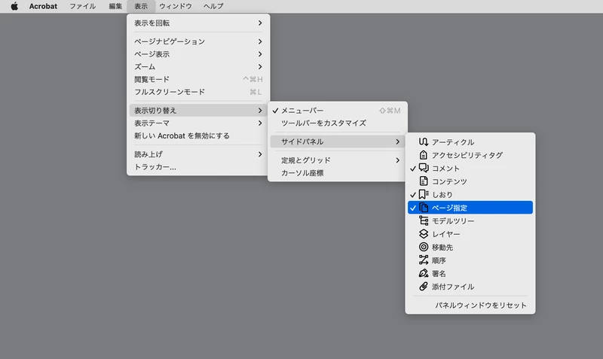This screenshot has width=603, height=359.
Task: Select the 添付ファイル label
Action: click(x=453, y=287)
